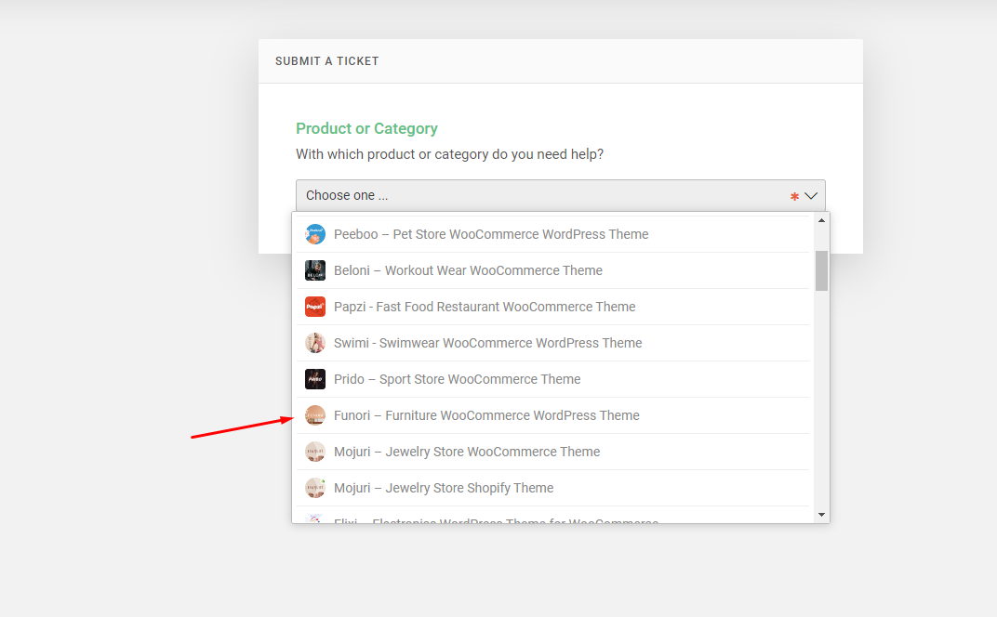Select Peeboo – Pet Store WooCommerce WordPress Theme

tap(552, 234)
